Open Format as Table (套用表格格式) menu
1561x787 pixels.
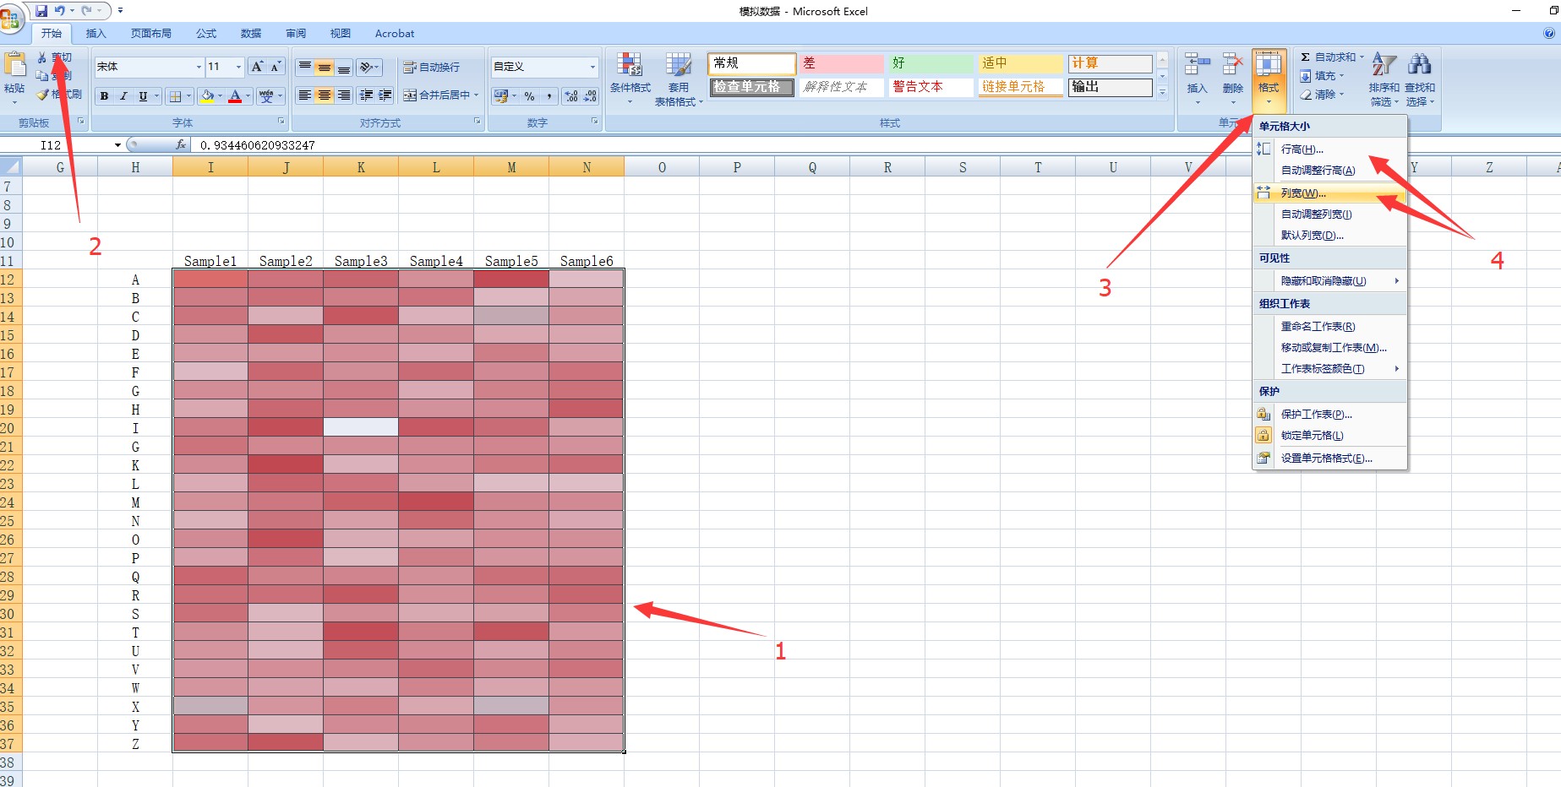[x=679, y=79]
